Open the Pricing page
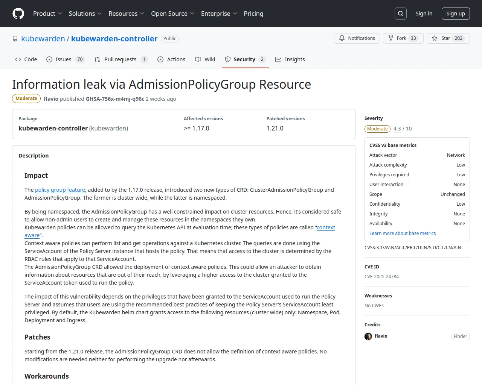Image resolution: width=482 pixels, height=385 pixels. [x=253, y=14]
